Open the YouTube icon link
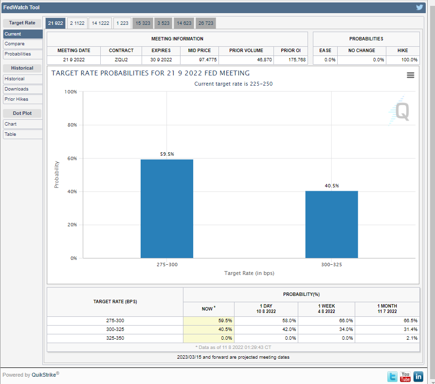Screen dimensions: 435x384 (405, 376)
